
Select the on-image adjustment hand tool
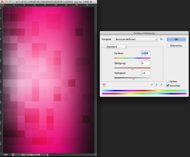(104, 85)
